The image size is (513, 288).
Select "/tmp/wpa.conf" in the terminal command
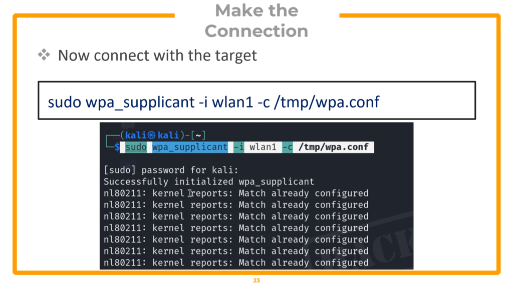click(x=333, y=147)
